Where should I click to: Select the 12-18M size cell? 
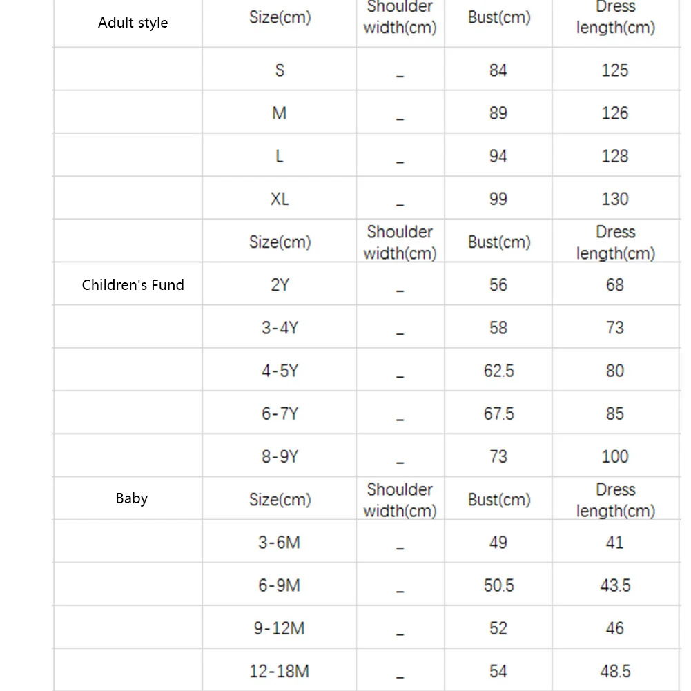coord(280,671)
